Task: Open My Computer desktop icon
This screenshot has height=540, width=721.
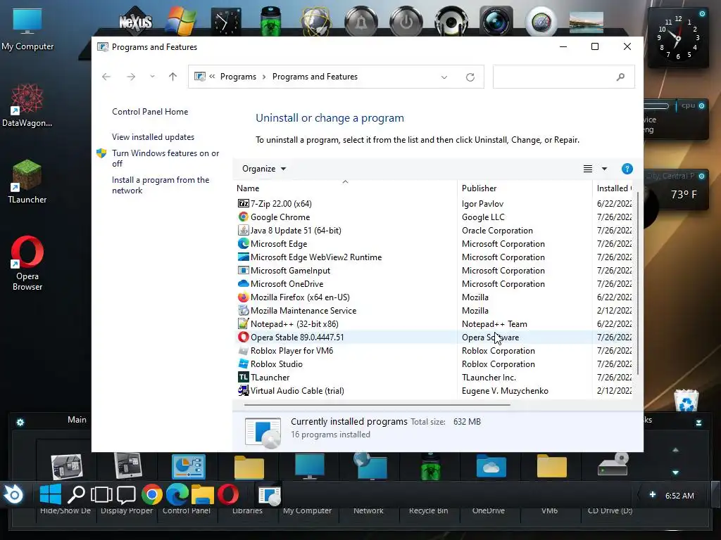Action: 27,30
